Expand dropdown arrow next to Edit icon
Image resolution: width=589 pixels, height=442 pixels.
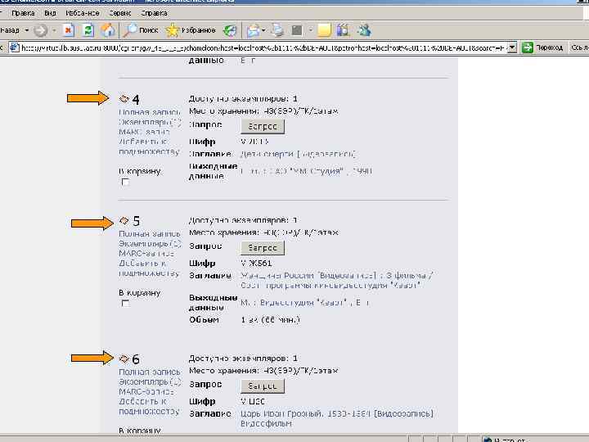(310, 30)
